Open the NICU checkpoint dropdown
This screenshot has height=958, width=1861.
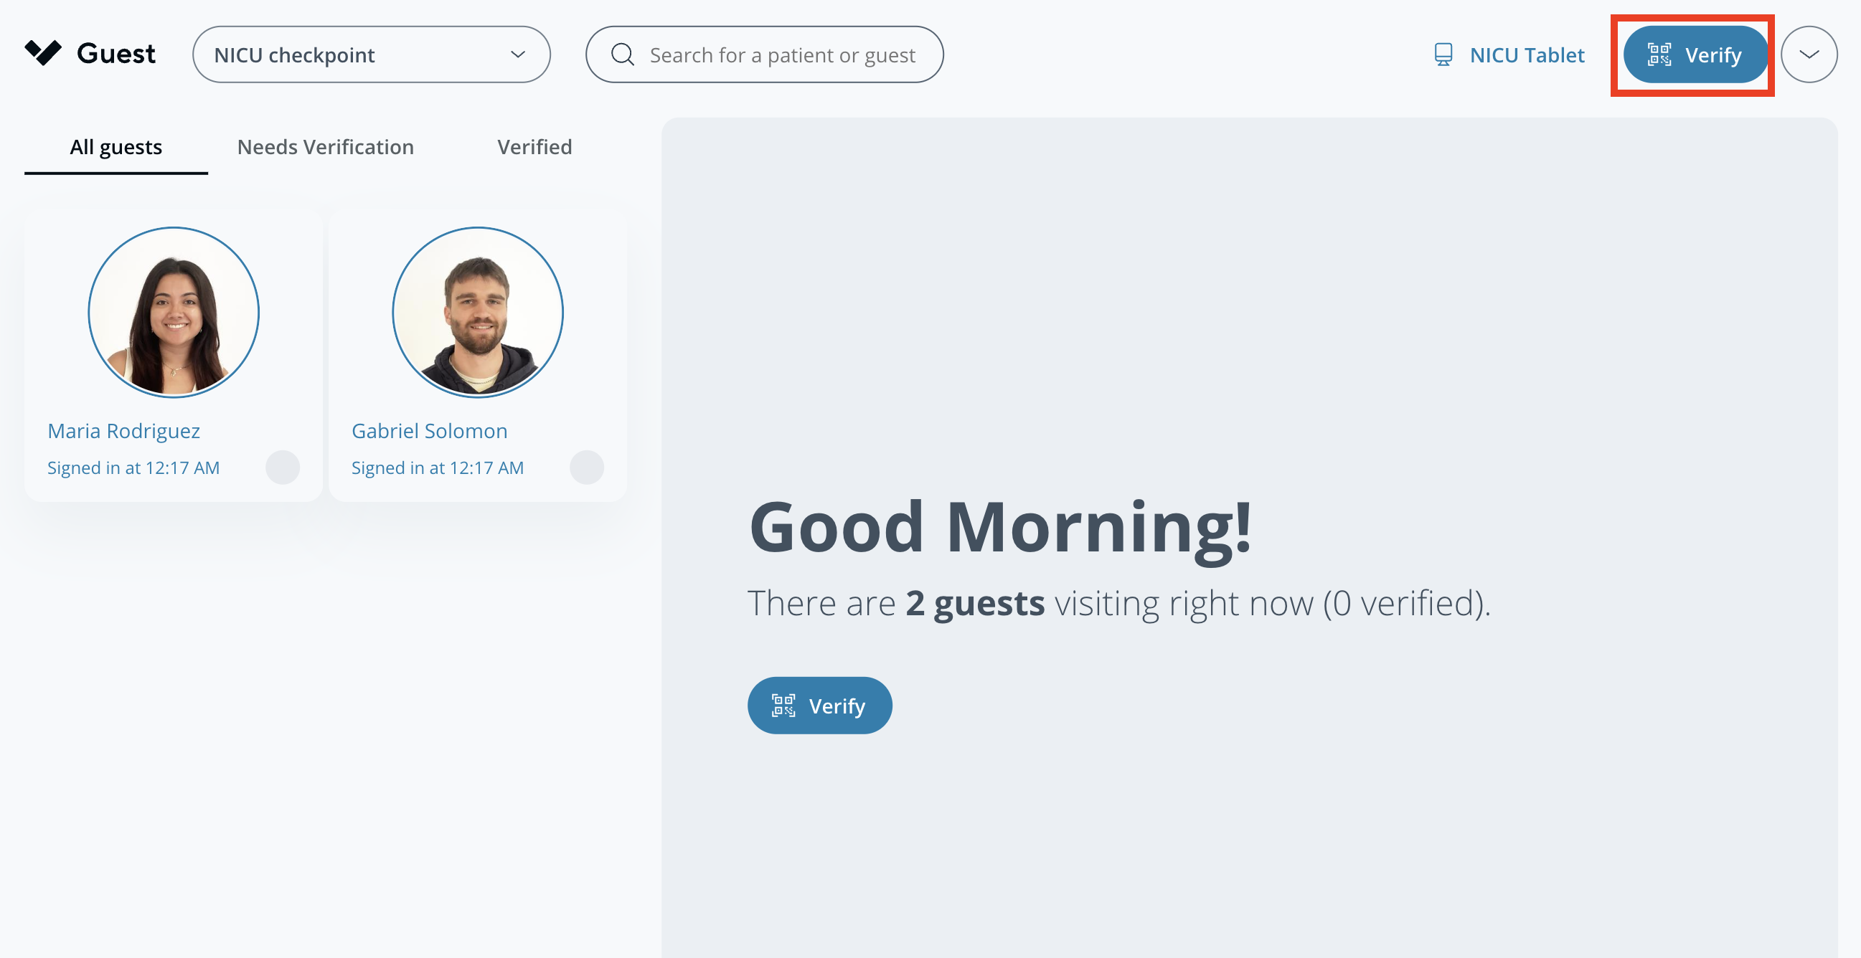[371, 55]
